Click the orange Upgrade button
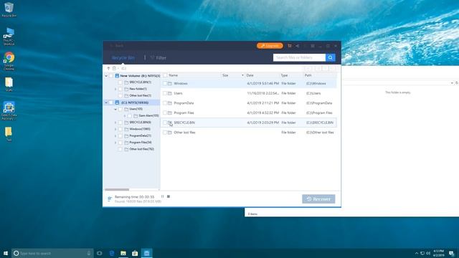The height and width of the screenshot is (258, 459). click(270, 46)
